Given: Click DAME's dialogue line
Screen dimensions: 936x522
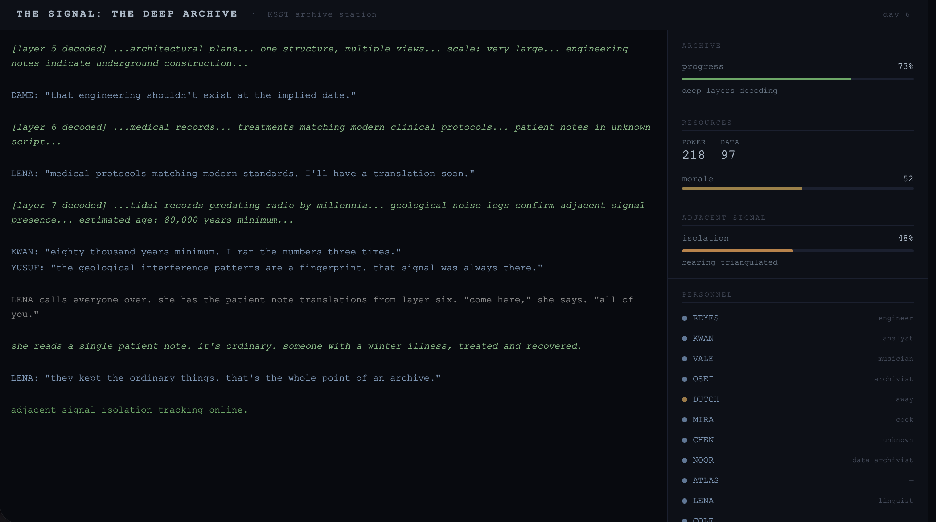Looking at the screenshot, I should (183, 95).
